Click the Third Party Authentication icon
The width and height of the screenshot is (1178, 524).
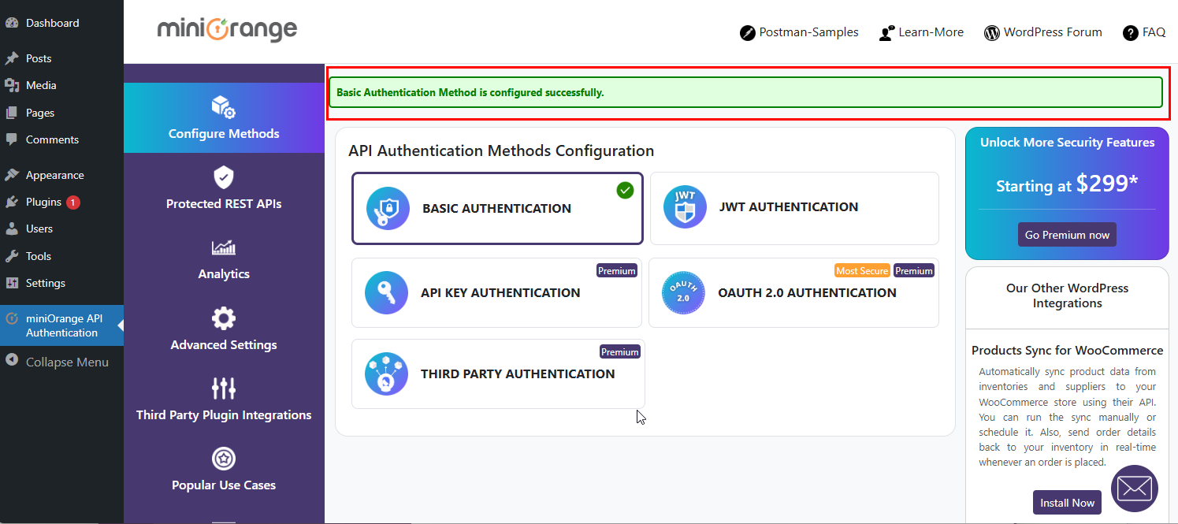pos(386,374)
